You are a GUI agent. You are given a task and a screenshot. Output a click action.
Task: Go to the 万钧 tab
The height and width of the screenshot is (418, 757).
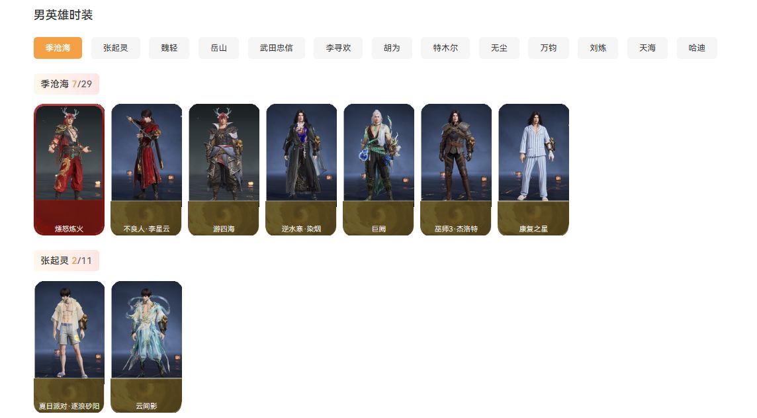(549, 48)
